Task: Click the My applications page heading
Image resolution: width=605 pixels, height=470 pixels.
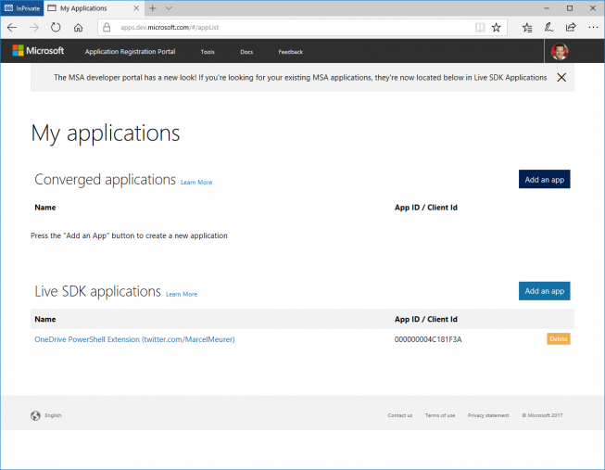Action: tap(106, 133)
